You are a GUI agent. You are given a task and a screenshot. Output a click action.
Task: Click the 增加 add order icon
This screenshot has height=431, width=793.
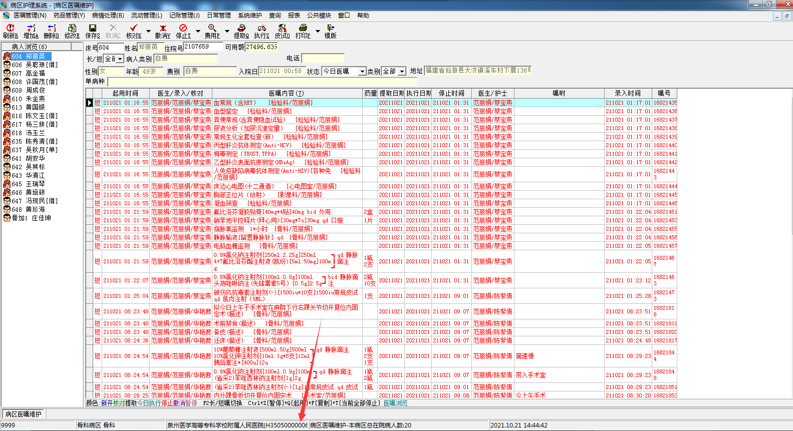(31, 31)
